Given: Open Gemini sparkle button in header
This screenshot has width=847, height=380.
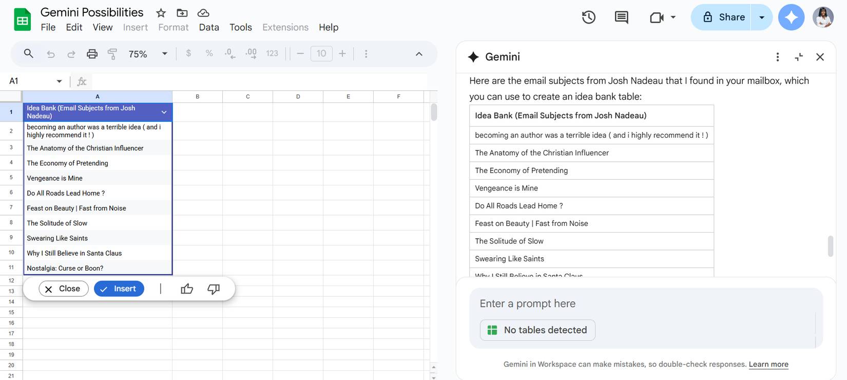Looking at the screenshot, I should (791, 17).
